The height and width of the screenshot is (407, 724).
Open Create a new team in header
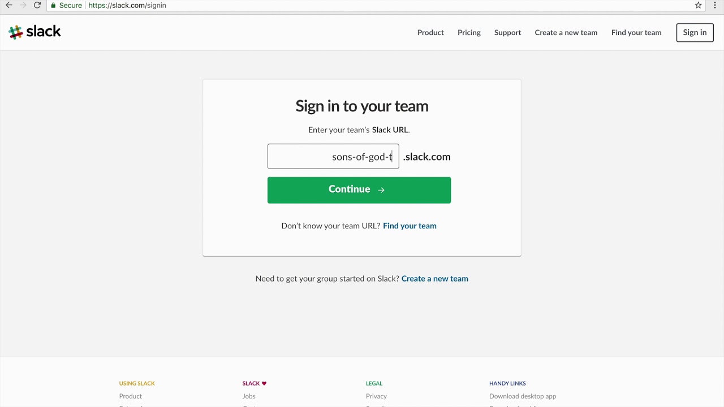566,32
